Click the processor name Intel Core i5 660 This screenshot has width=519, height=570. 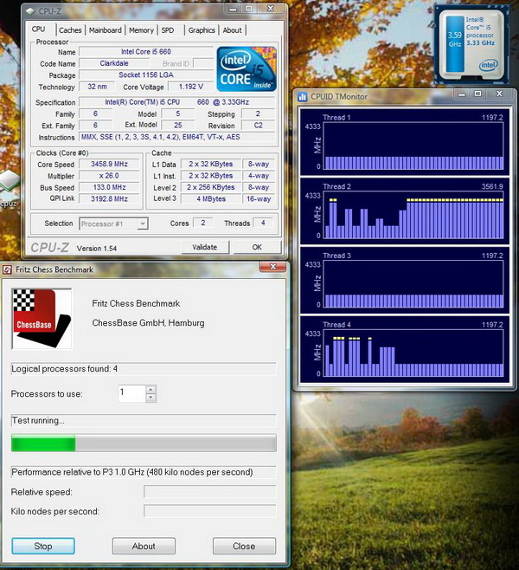pos(146,52)
